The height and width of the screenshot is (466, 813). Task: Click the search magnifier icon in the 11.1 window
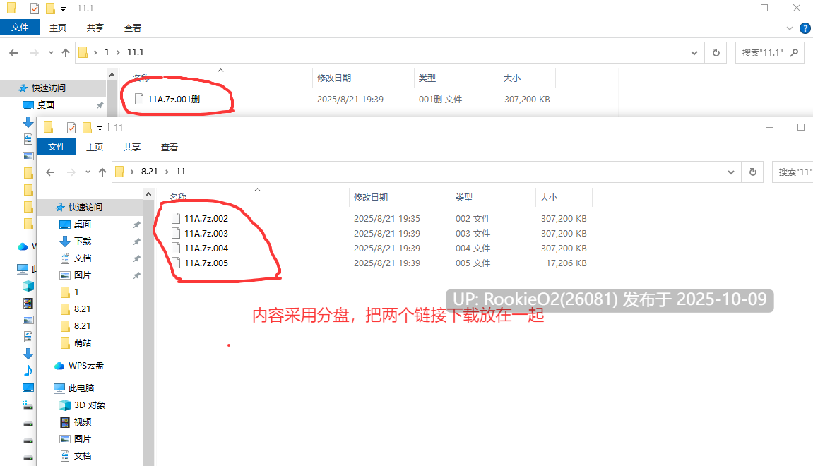tap(794, 52)
